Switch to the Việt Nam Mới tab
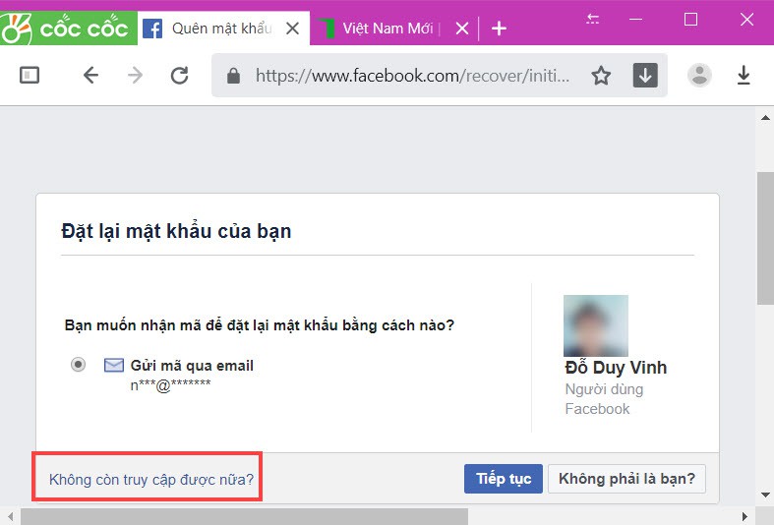The image size is (774, 525). coord(387,29)
